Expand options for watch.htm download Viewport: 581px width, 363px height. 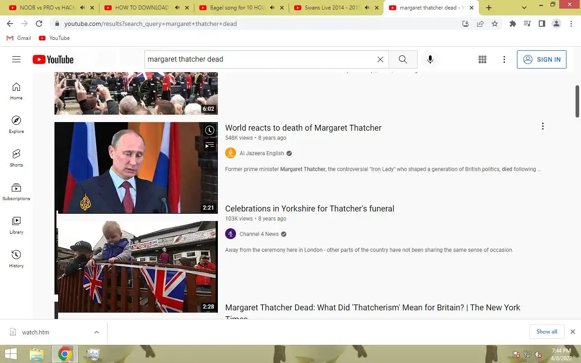point(97,332)
